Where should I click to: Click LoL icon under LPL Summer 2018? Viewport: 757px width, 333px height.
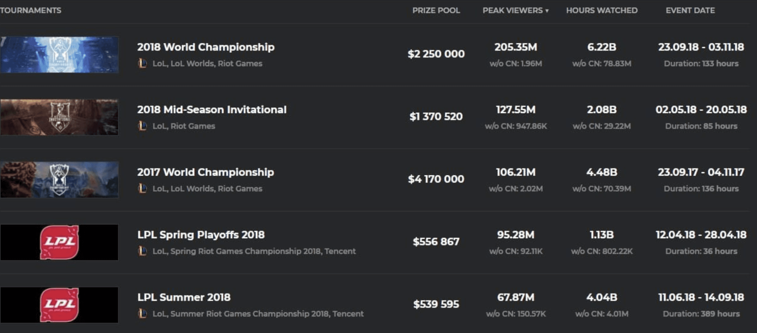click(x=142, y=314)
